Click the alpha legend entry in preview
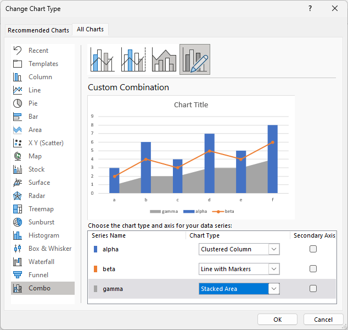348x330 pixels. tap(195, 212)
